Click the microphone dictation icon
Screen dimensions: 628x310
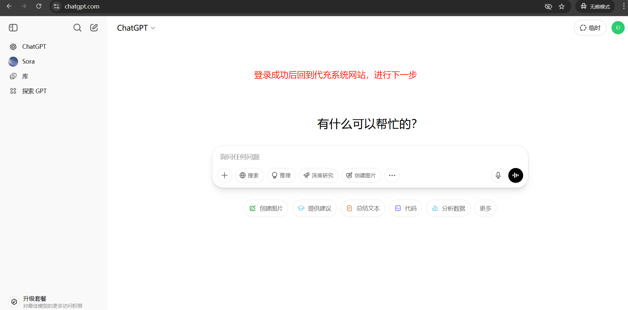(498, 175)
